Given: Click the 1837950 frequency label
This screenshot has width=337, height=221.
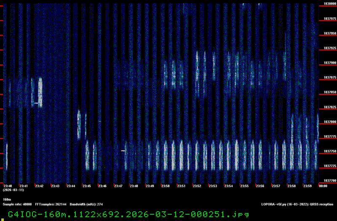Looking at the screenshot, I should tap(330, 34).
